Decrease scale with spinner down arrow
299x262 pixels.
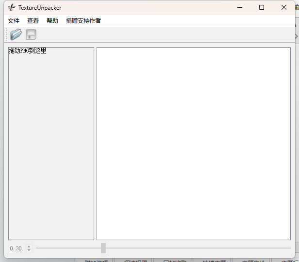click(29, 250)
